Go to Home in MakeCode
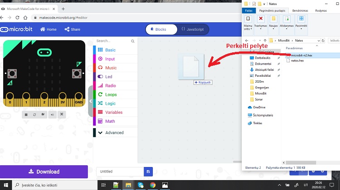 pos(49,29)
